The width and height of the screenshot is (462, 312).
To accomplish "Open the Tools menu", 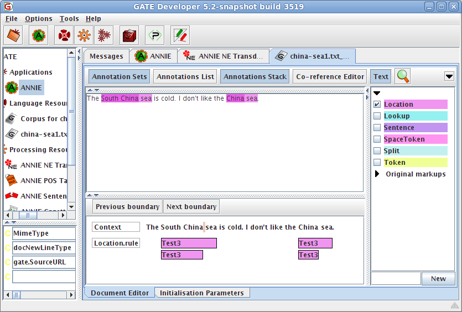I will (69, 19).
